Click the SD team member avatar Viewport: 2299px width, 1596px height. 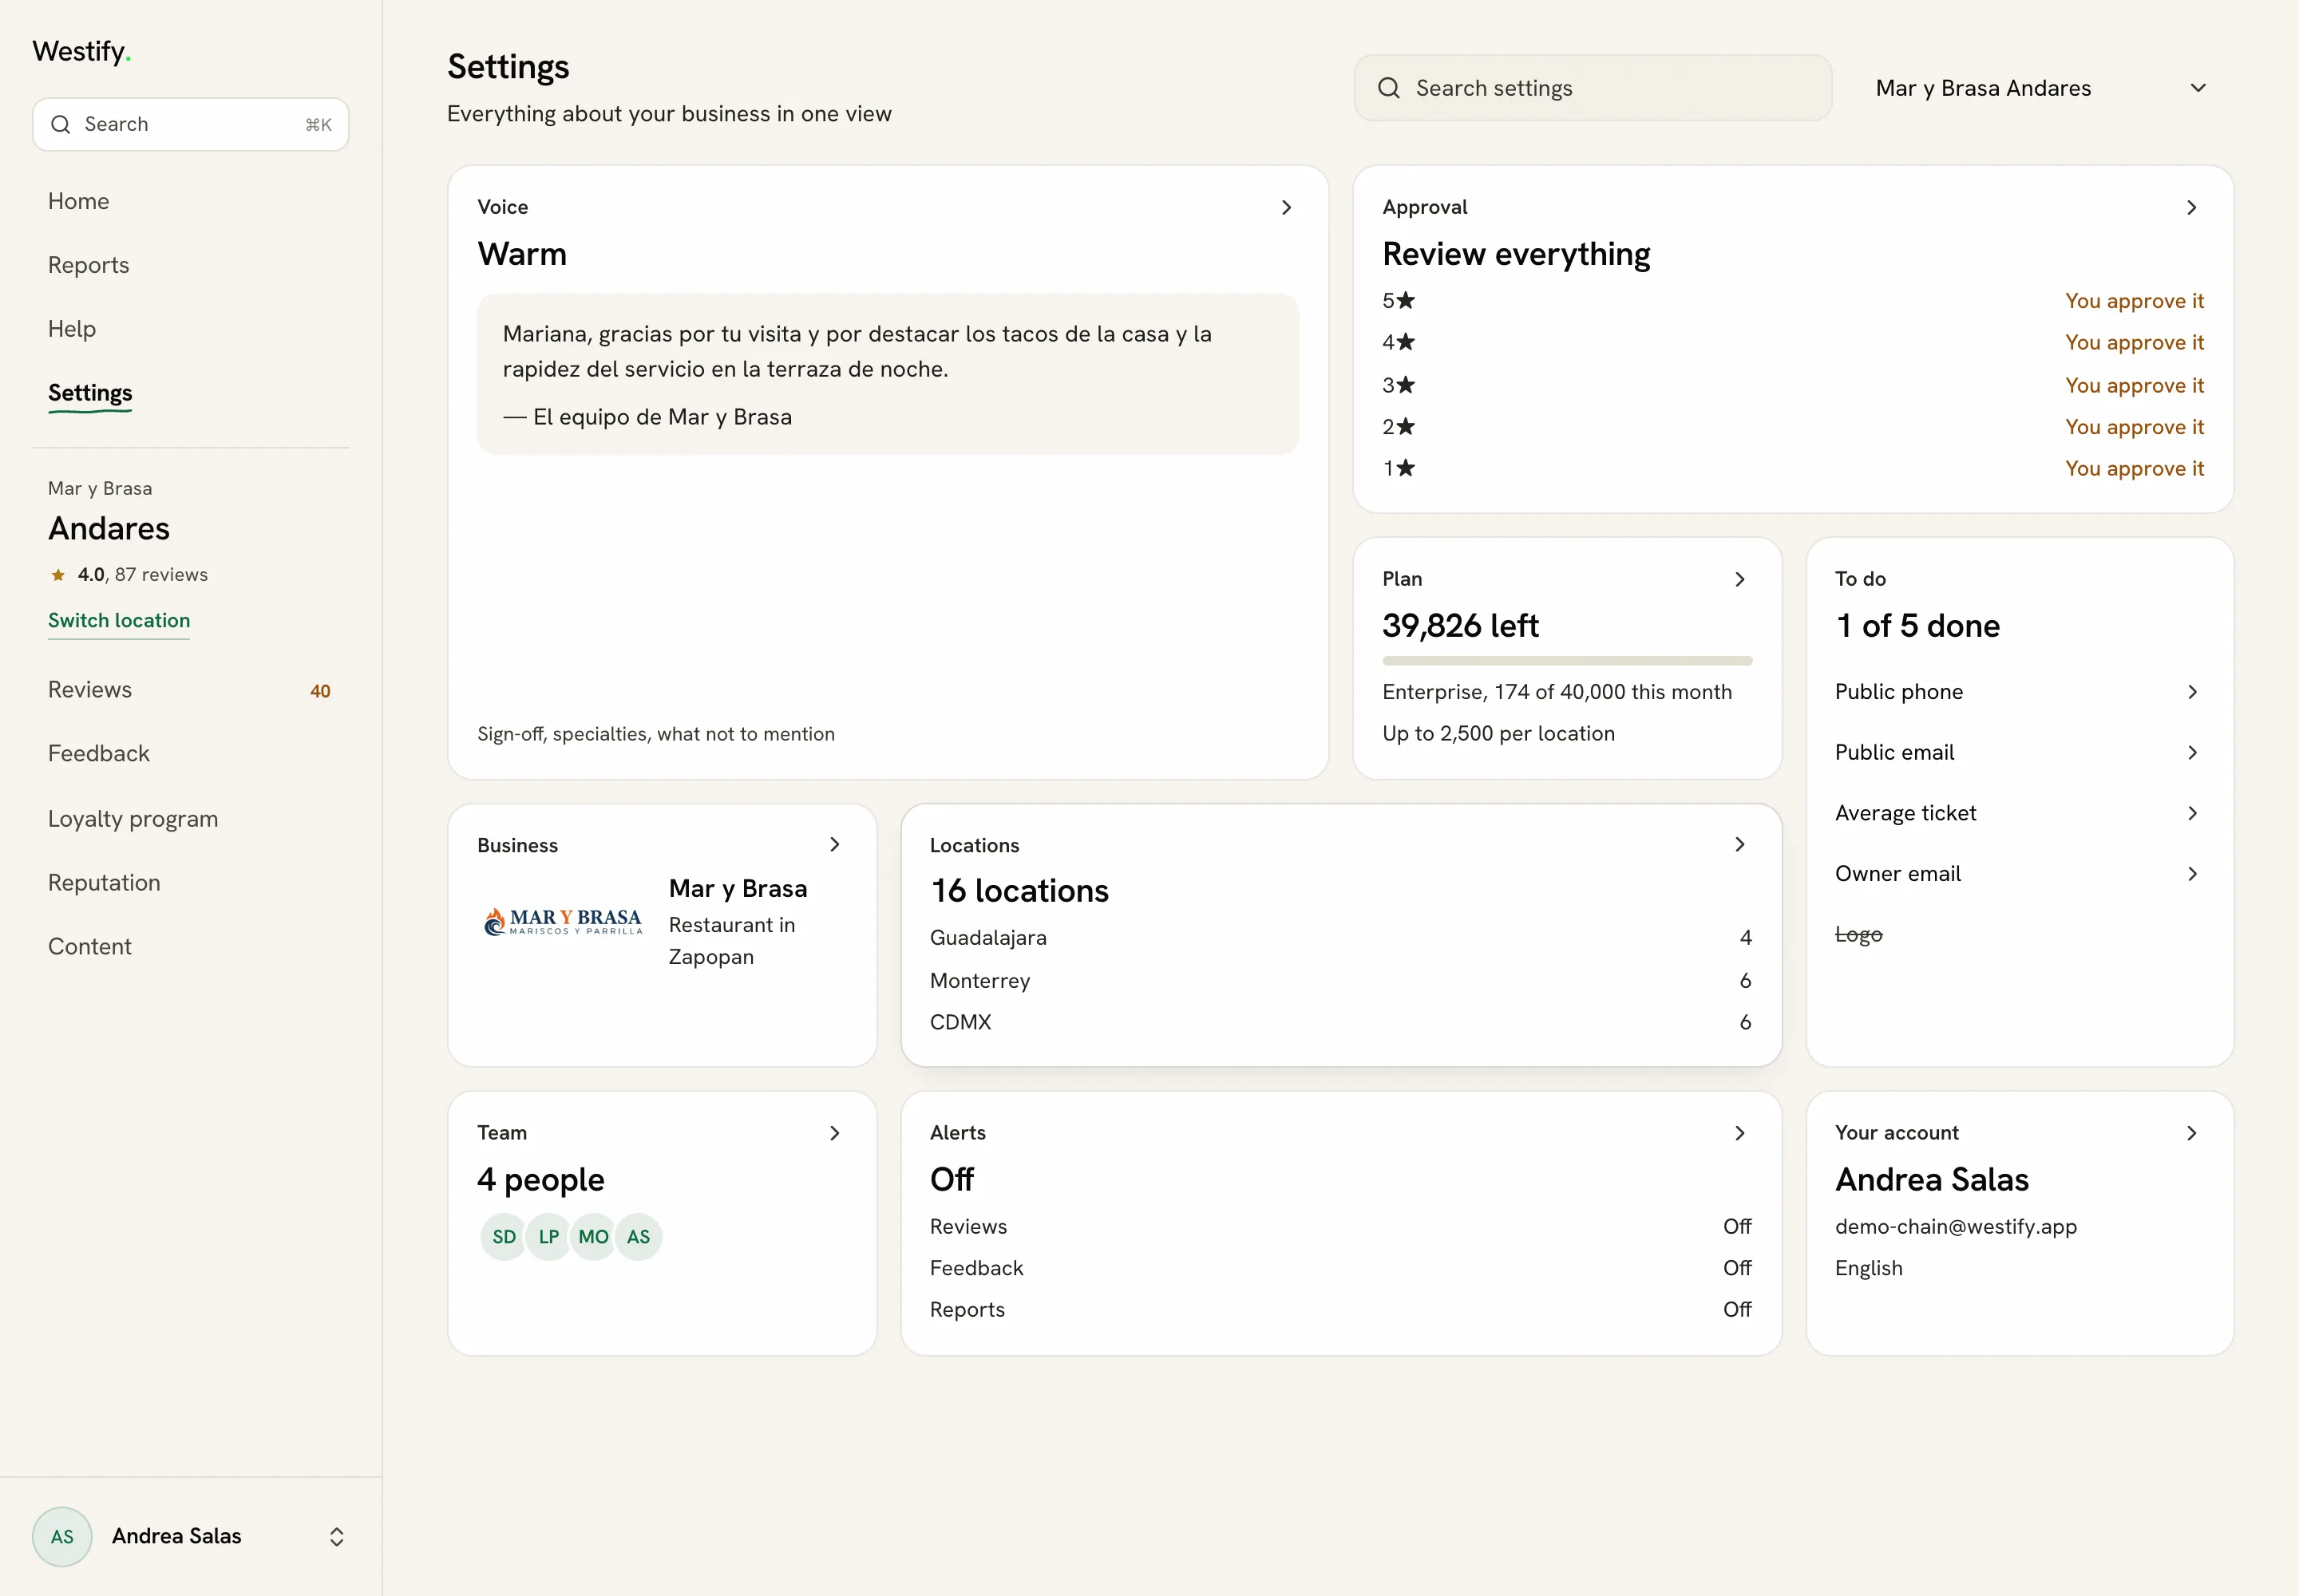pyautogui.click(x=505, y=1237)
